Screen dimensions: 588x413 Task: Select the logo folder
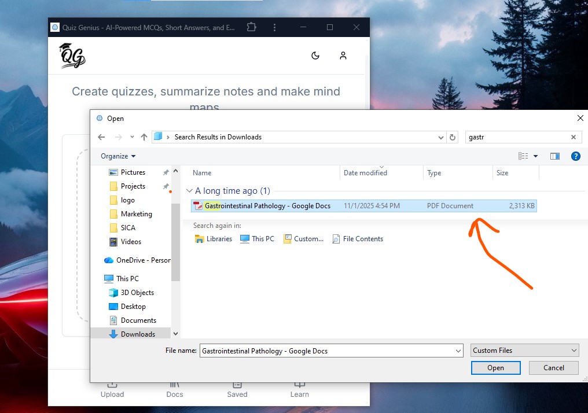tap(127, 200)
